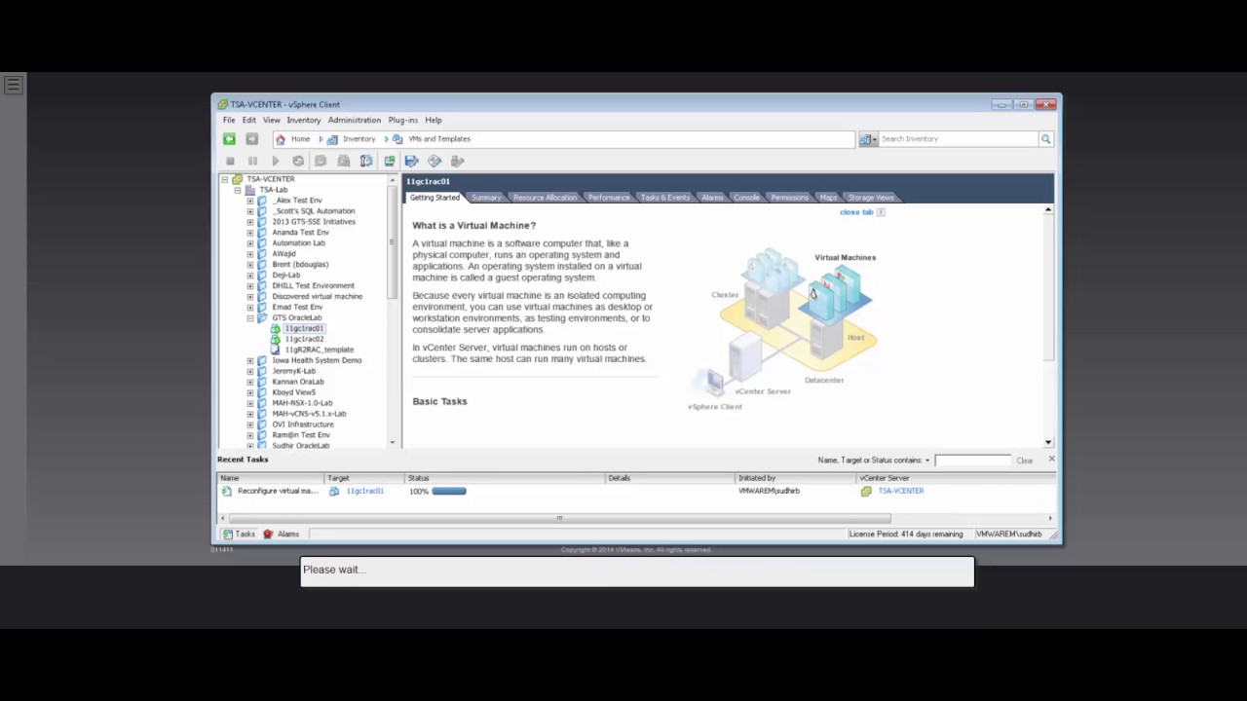1247x701 pixels.
Task: Click the Tasks button in status bar
Action: click(239, 534)
